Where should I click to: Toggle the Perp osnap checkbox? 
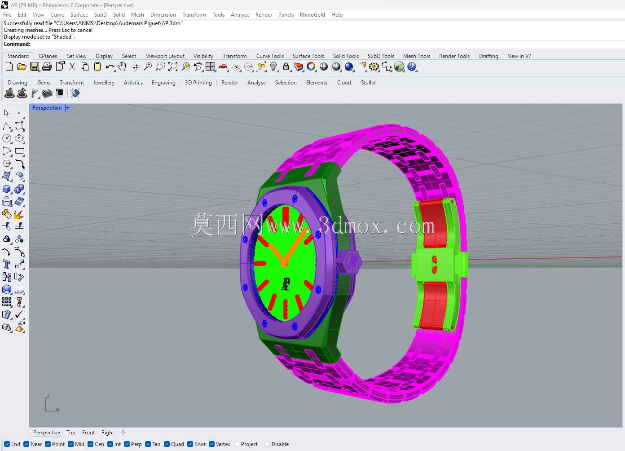tap(127, 444)
